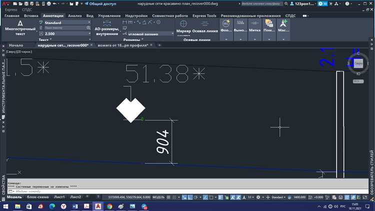Screen dimensions: 375x211
Task: Toggle polar tracking in status bar
Action: pos(196,197)
